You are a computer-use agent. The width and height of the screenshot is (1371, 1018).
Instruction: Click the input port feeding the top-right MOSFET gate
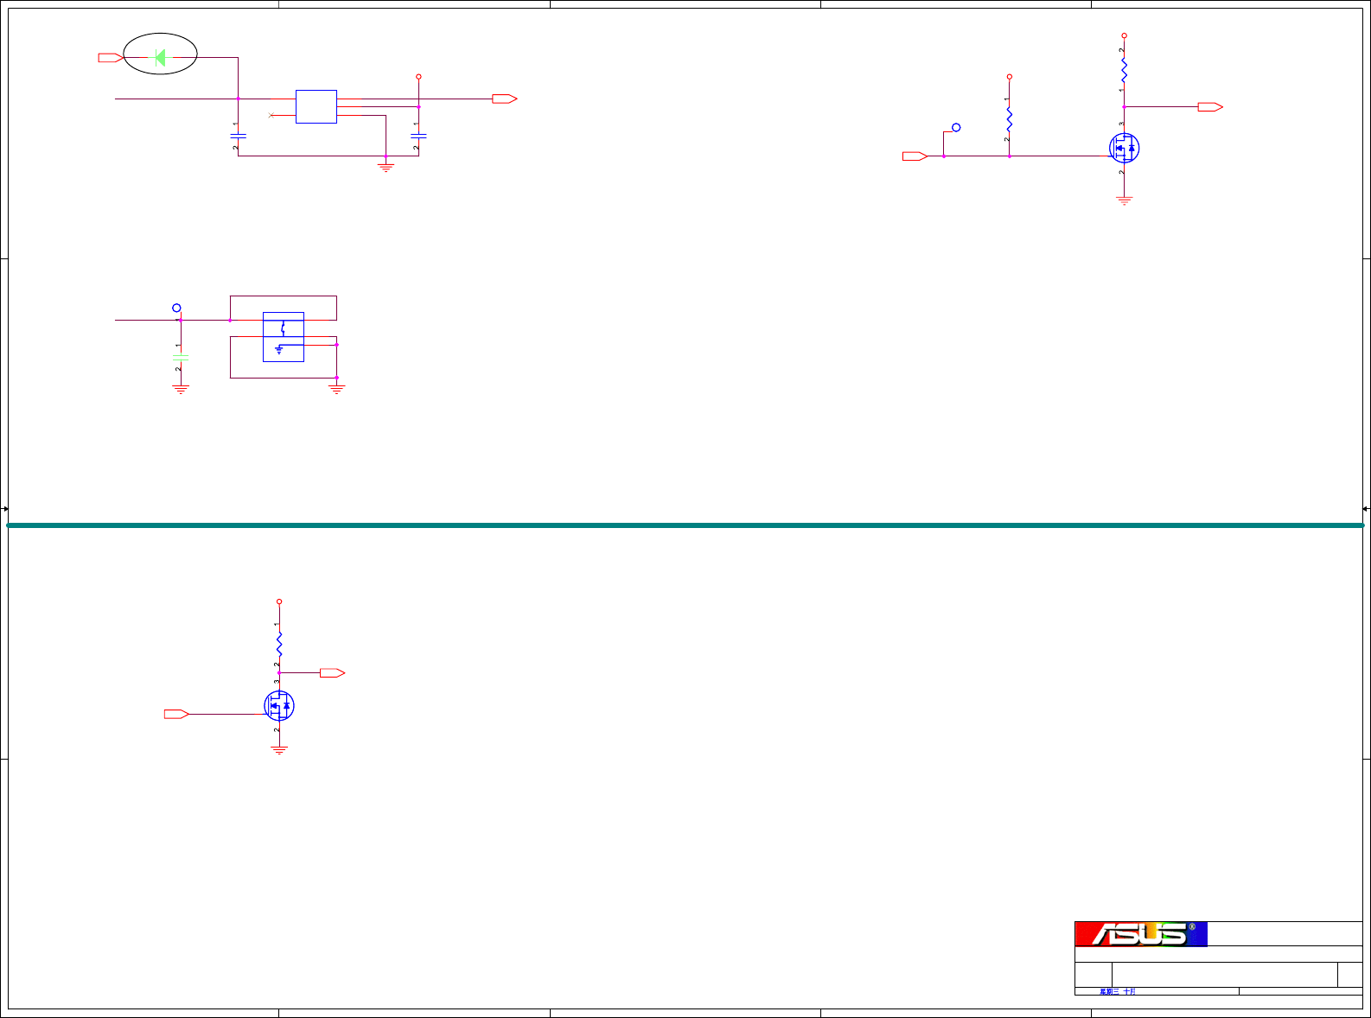click(x=915, y=156)
